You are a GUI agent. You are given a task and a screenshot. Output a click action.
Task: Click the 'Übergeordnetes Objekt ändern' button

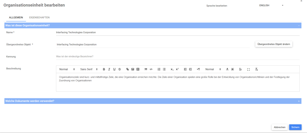274,44
